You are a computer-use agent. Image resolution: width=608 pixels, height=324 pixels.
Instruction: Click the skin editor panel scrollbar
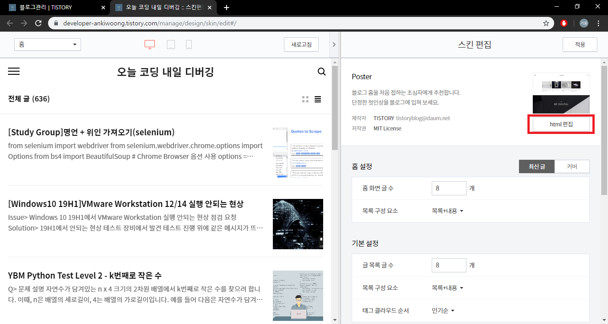click(604, 130)
